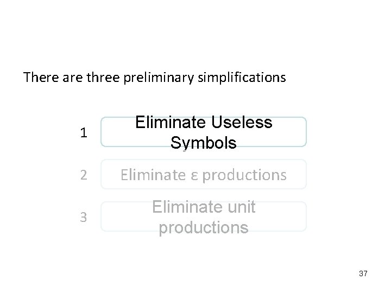Click the word Symbols in step one
This screenshot has width=391, height=293.
pos(203,143)
